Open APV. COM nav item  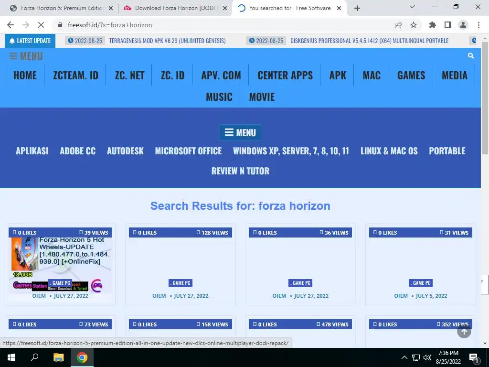point(221,75)
